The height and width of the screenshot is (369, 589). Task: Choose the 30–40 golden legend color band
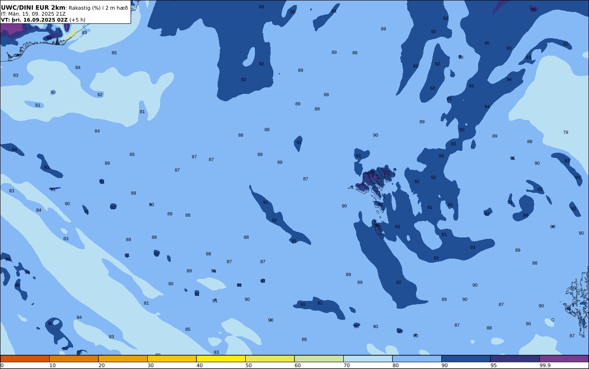pos(172,358)
